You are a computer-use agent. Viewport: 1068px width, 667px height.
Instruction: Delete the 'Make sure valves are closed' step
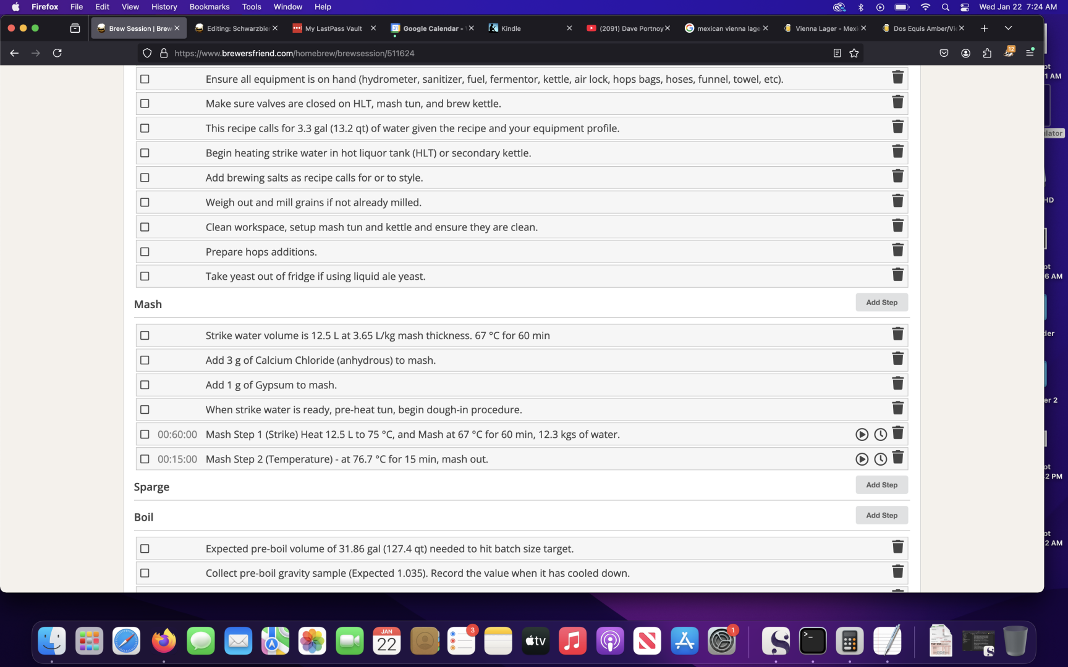[897, 102]
